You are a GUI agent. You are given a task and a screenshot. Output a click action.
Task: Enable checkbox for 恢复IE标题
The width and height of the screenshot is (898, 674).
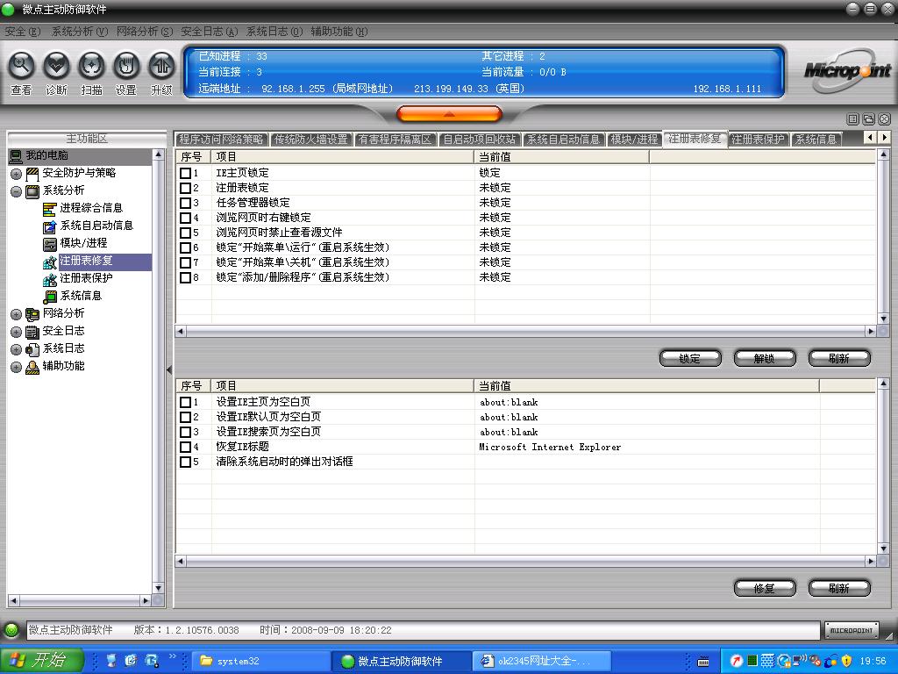coord(185,447)
